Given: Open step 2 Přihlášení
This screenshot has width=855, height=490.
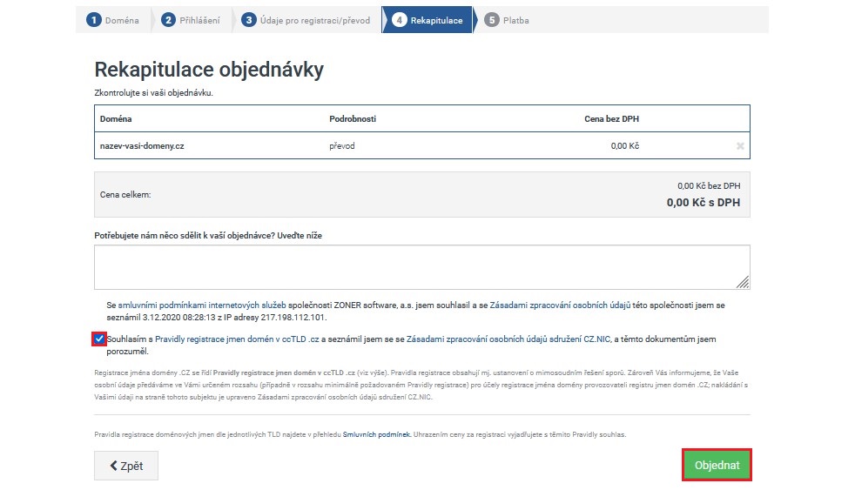Looking at the screenshot, I should [x=191, y=20].
